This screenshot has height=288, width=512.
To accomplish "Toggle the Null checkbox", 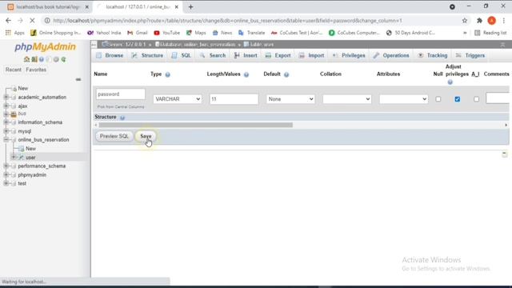I will click(x=438, y=99).
